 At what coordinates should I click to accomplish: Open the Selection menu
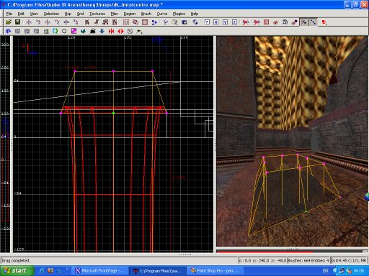[51, 14]
